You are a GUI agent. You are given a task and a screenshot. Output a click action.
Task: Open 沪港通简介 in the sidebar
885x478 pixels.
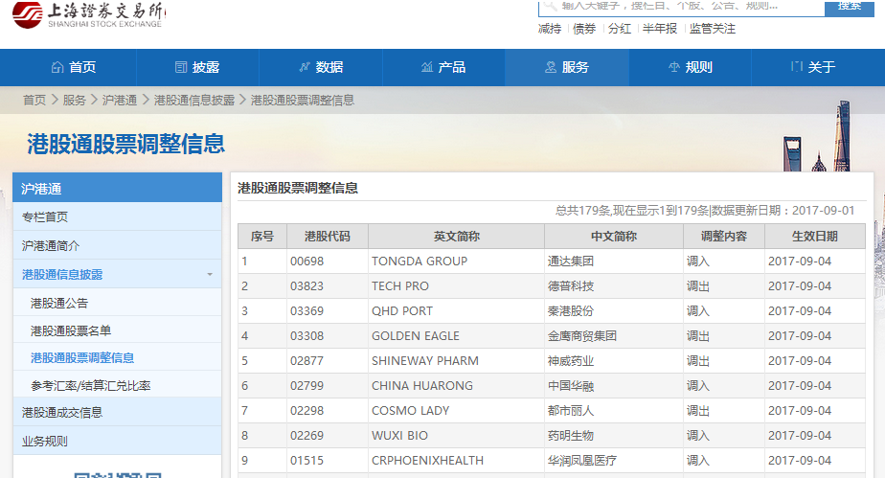[x=118, y=245]
